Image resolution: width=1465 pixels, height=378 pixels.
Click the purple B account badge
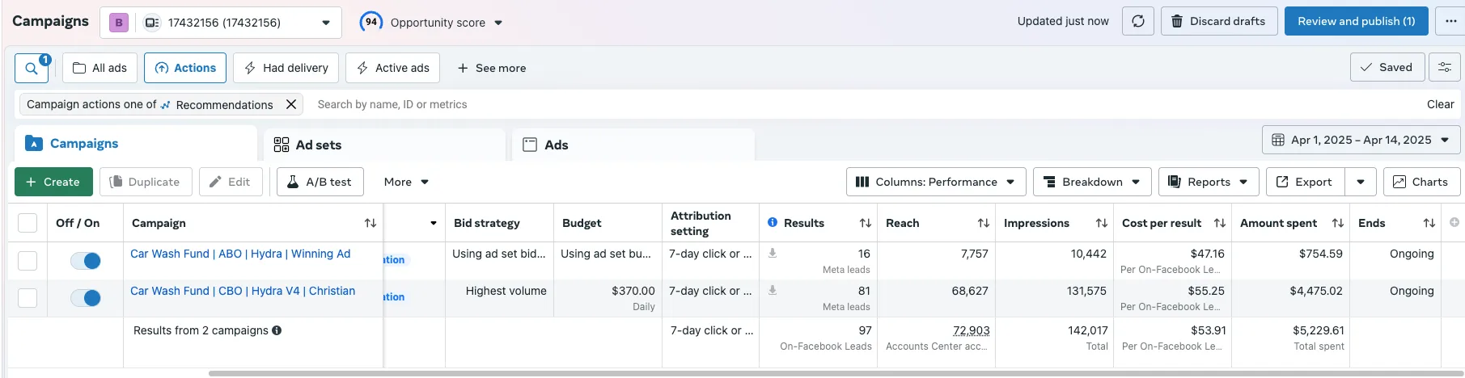point(119,23)
